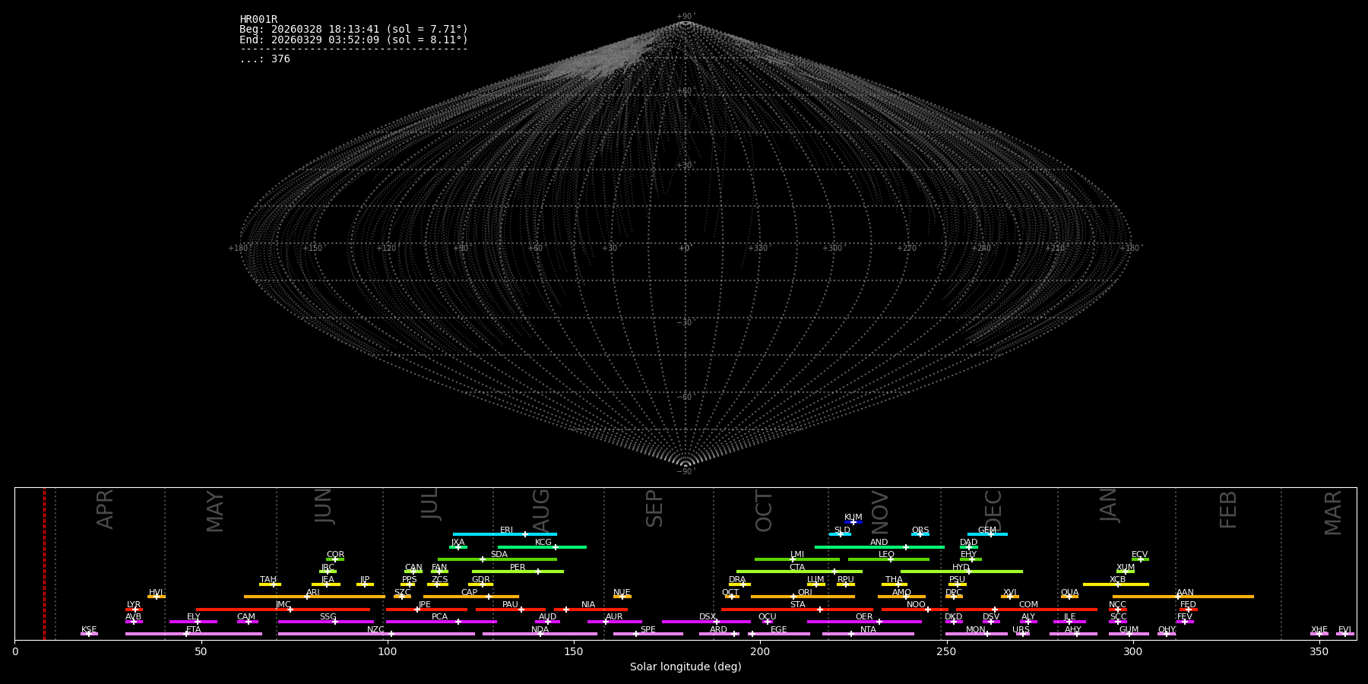The width and height of the screenshot is (1368, 684).
Task: Select the orange ARI activity bar
Action: click(x=315, y=597)
